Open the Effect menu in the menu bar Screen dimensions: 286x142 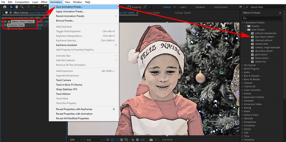click(44, 2)
